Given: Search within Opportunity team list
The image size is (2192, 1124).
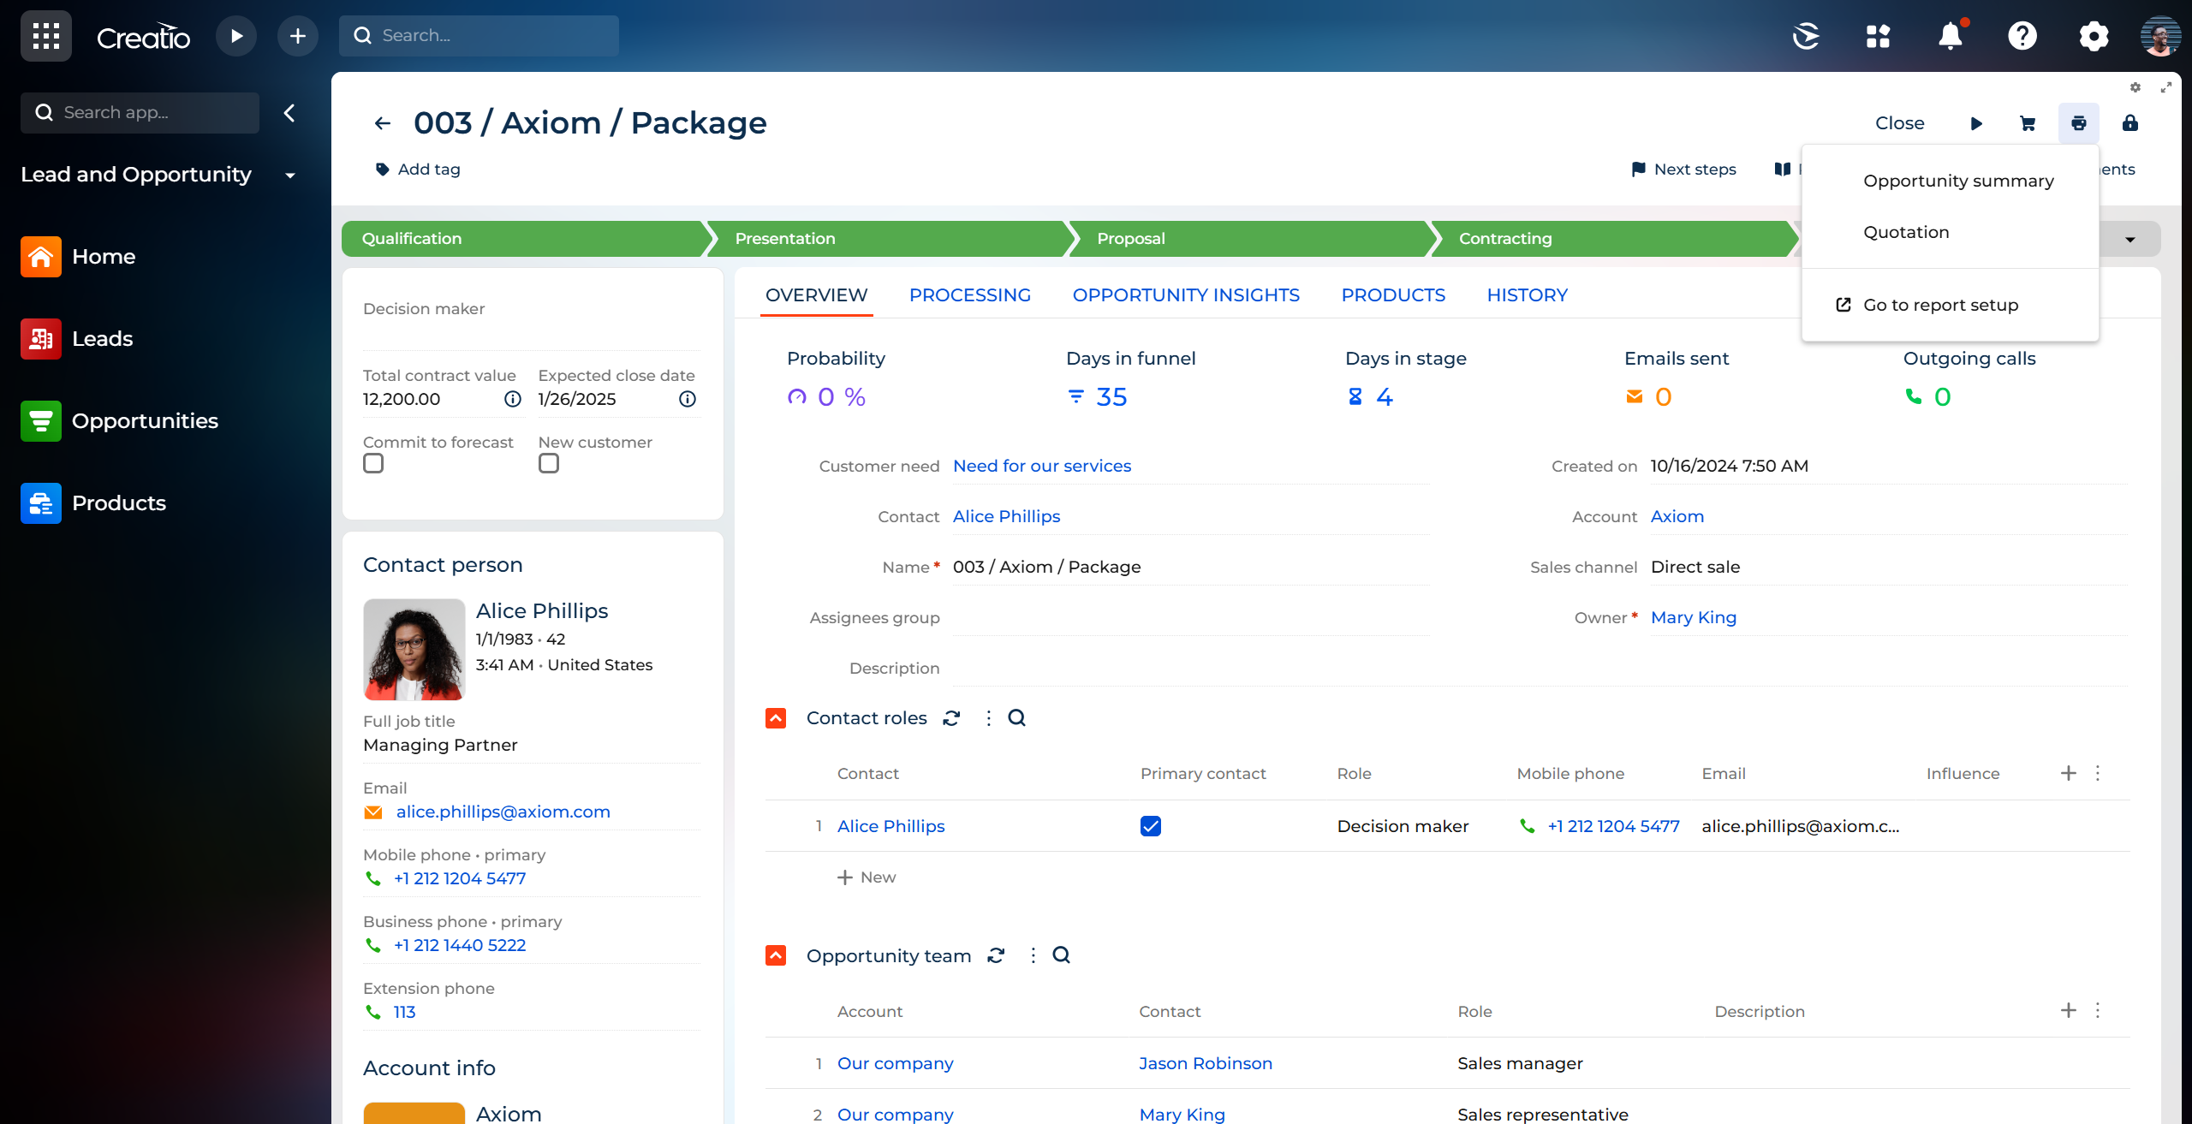Looking at the screenshot, I should 1061,955.
